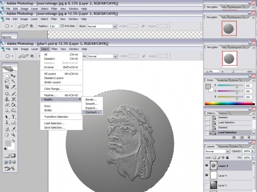
Task: Select the Zoom tool
Action: (x=13, y=134)
